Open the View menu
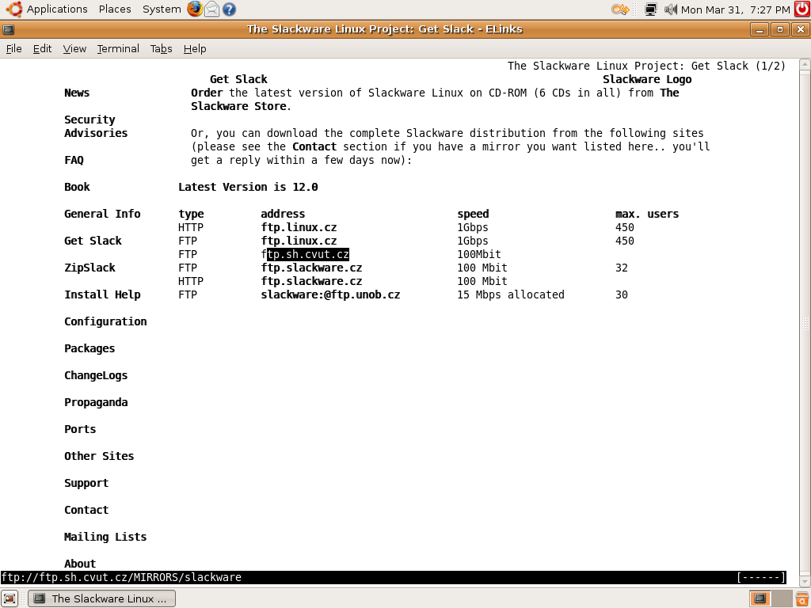Screen dimensions: 811x608 point(74,48)
